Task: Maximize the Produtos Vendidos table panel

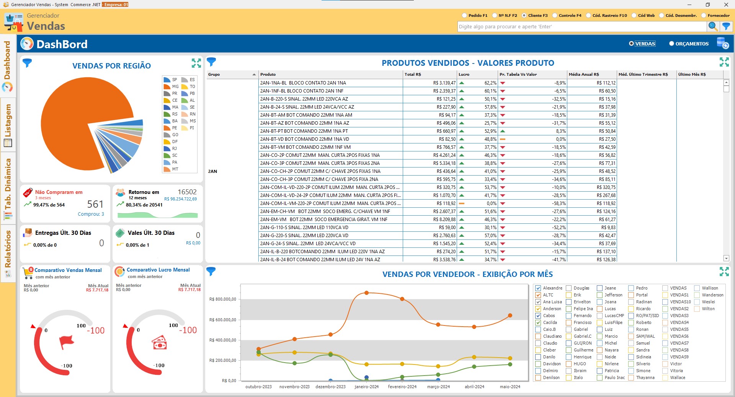Action: coord(724,62)
